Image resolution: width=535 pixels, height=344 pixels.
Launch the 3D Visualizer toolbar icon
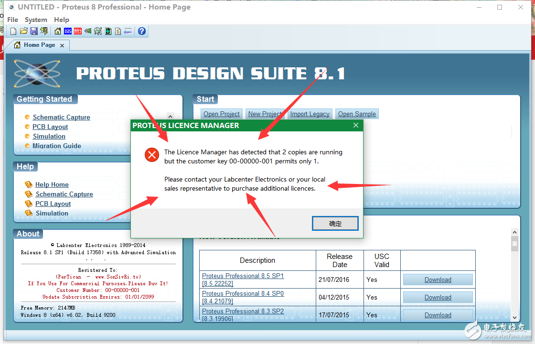click(x=88, y=32)
